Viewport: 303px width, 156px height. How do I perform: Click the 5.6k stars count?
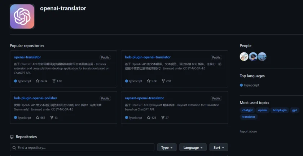click(x=154, y=81)
